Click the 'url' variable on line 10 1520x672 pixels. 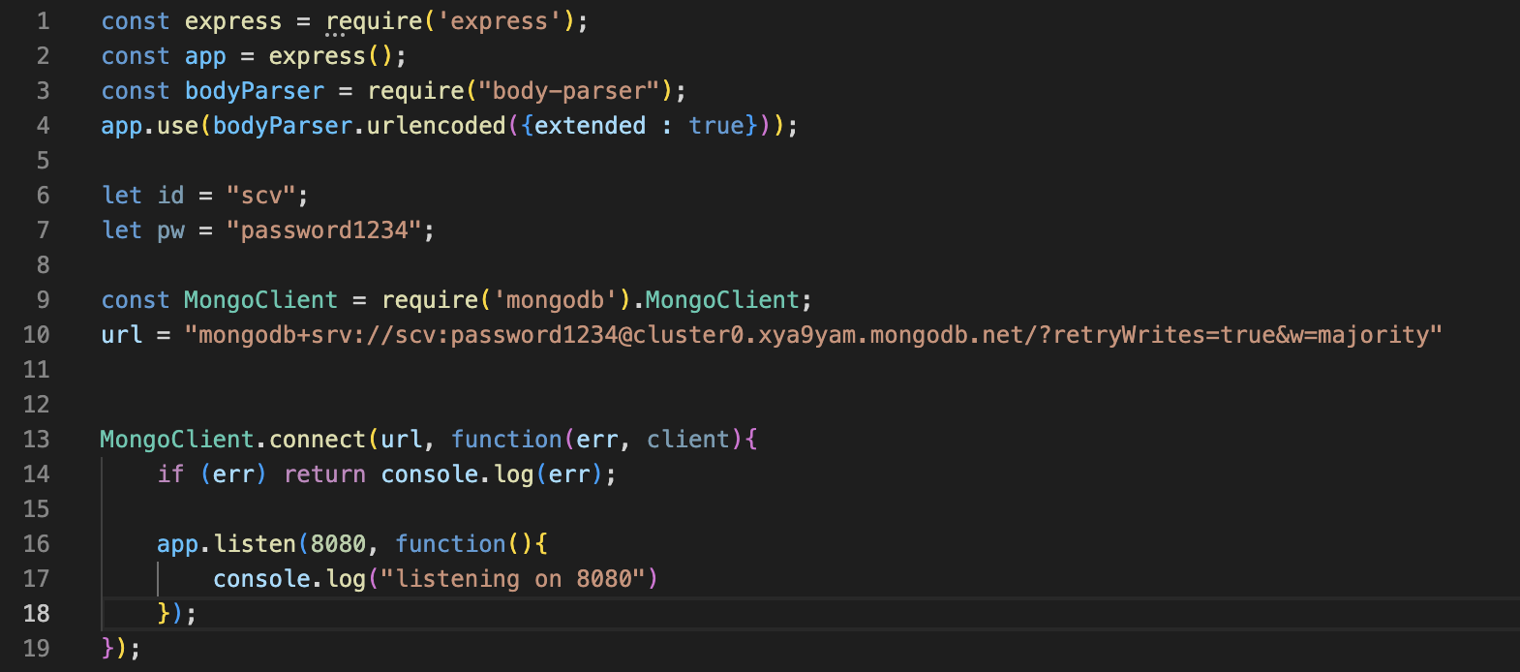(122, 335)
